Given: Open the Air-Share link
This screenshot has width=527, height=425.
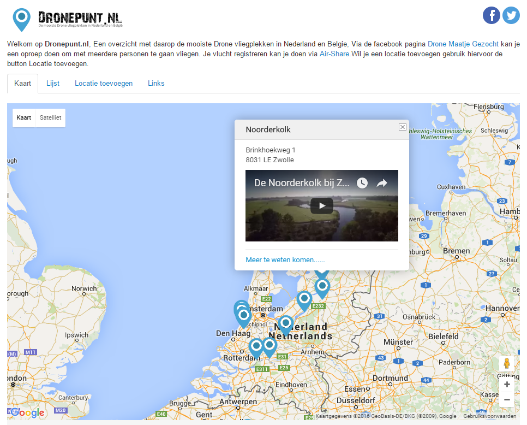Looking at the screenshot, I should 335,54.
